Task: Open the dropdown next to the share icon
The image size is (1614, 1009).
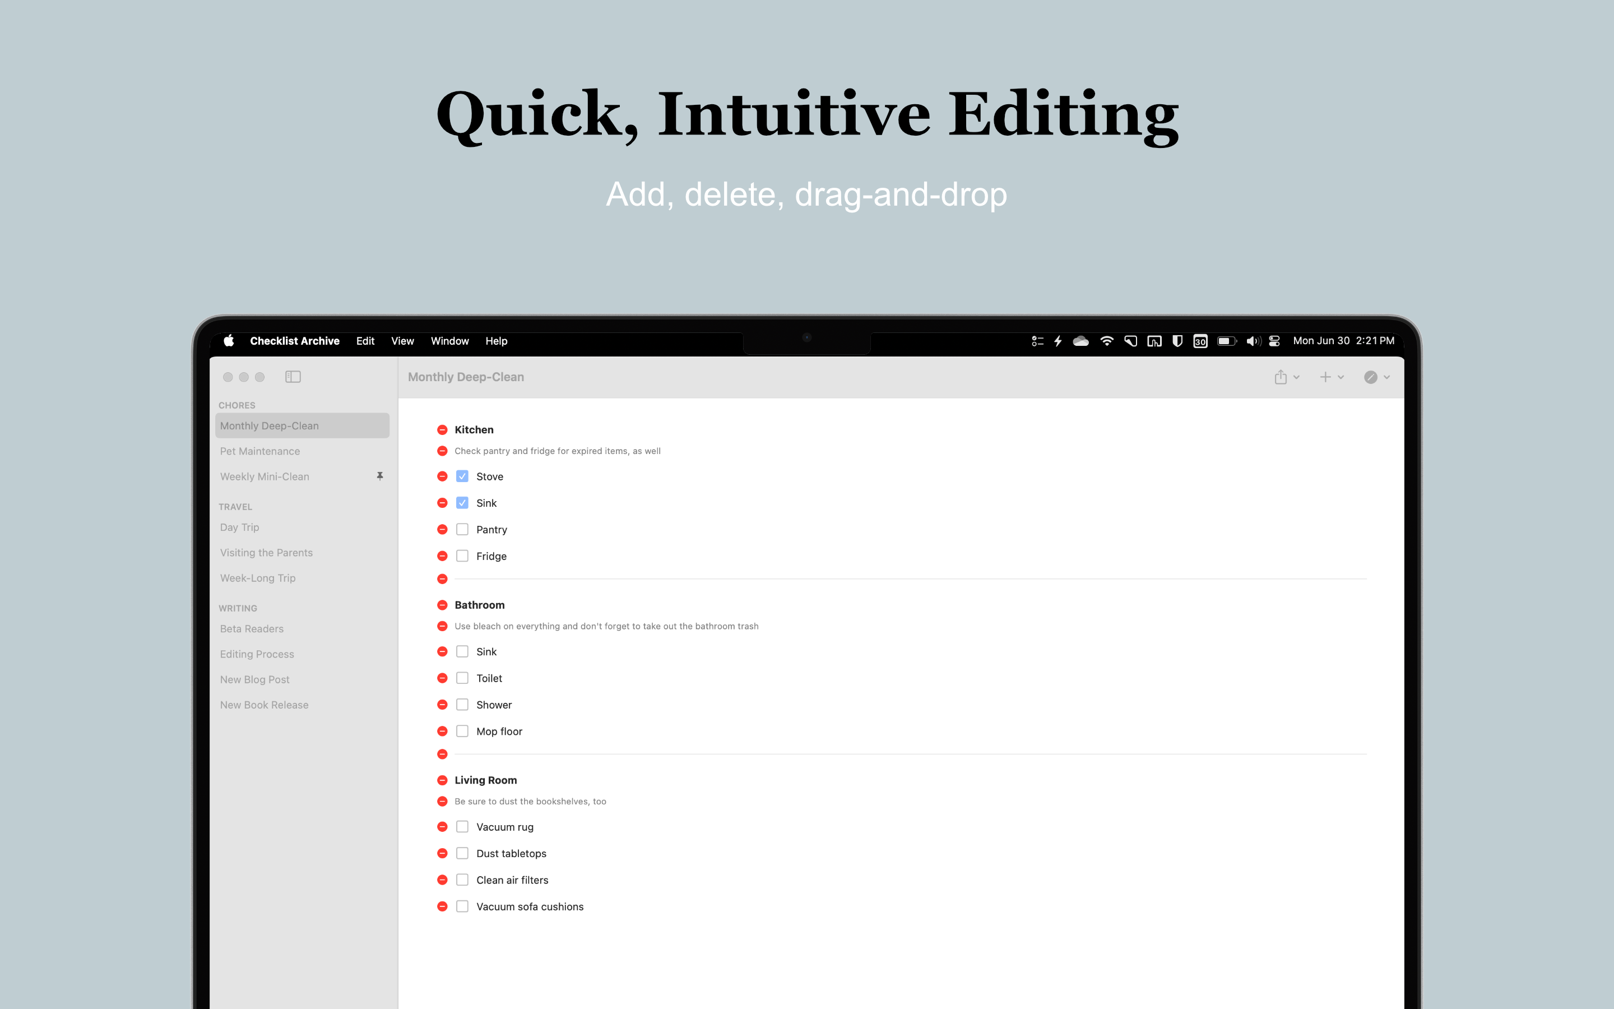Action: tap(1297, 377)
